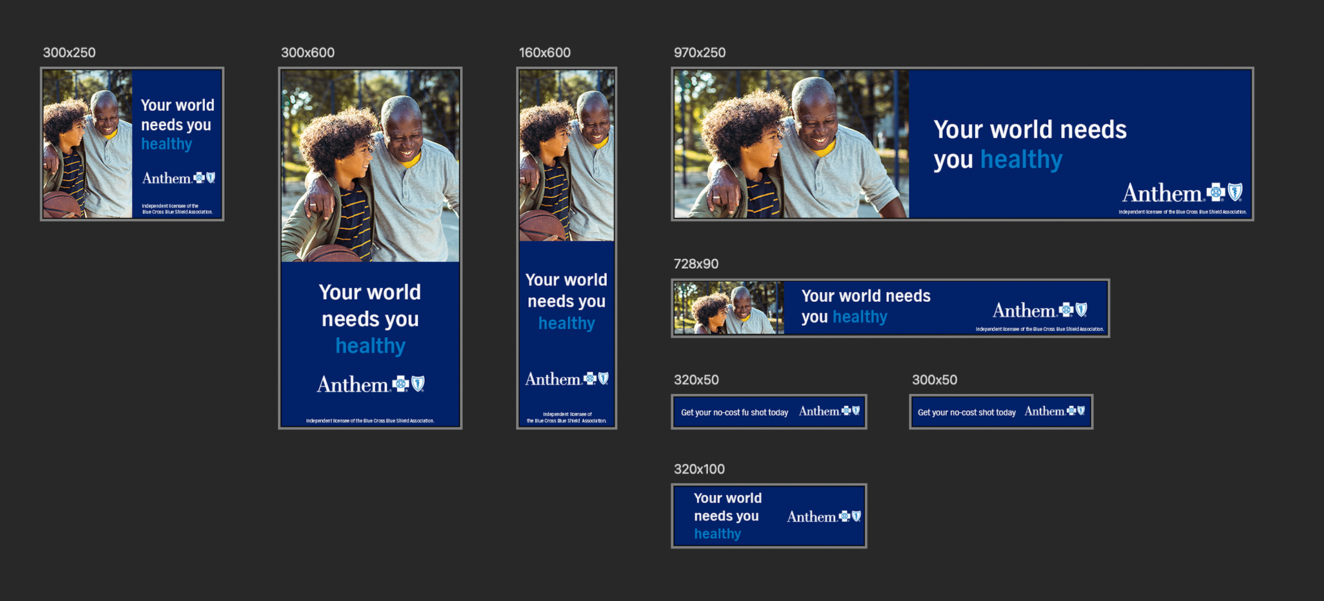Select the 300x250 banner thumbnail

(x=132, y=144)
